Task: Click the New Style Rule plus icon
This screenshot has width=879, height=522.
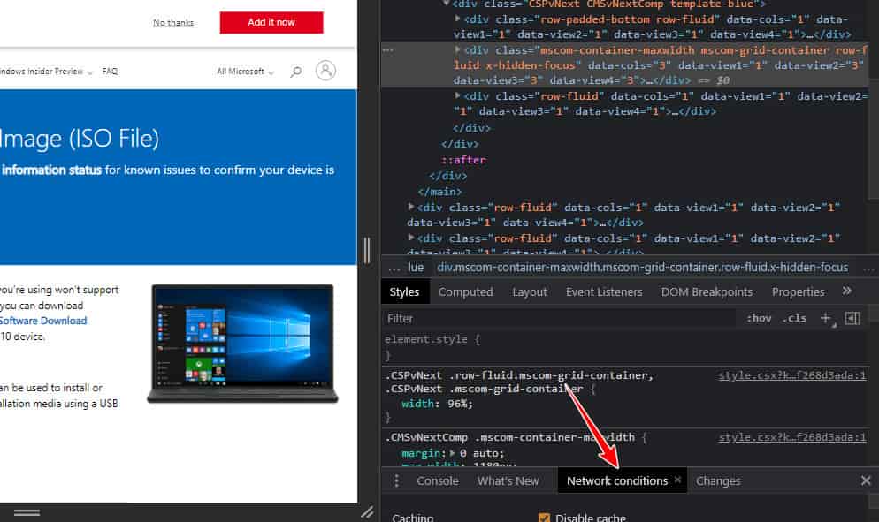Action: click(x=826, y=318)
